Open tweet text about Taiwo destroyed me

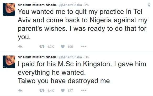[64, 81]
